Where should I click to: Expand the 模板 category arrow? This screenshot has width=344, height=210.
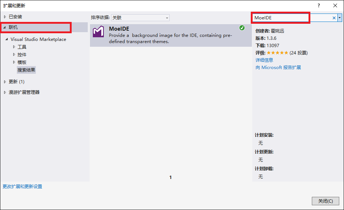pos(14,62)
